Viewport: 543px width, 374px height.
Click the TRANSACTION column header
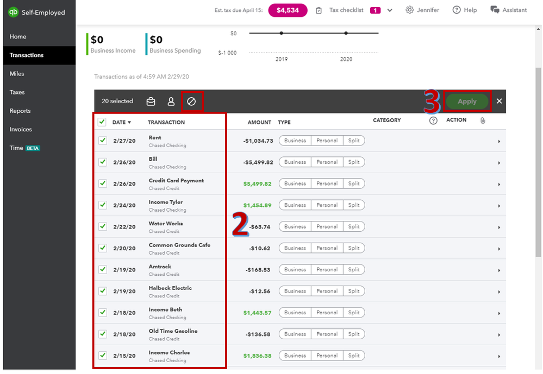tap(166, 123)
